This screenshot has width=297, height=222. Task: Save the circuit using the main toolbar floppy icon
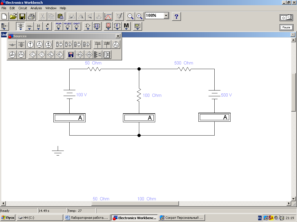[x=22, y=16]
